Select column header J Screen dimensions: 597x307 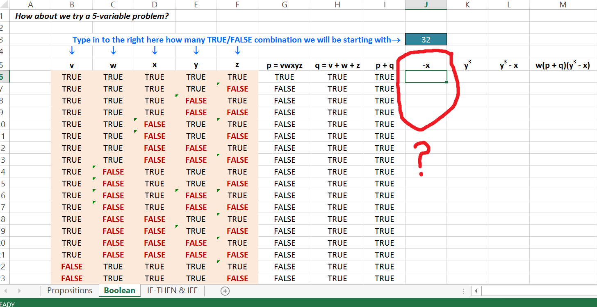click(426, 4)
